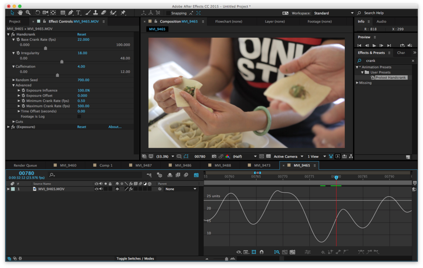Screen dimensions: 423x268
Task: Click the Caffeination slider handle
Action: [x=57, y=75]
